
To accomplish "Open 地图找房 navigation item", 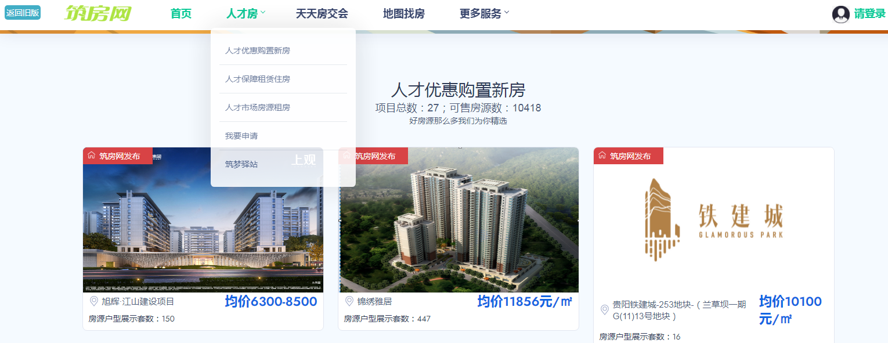I will coord(404,13).
